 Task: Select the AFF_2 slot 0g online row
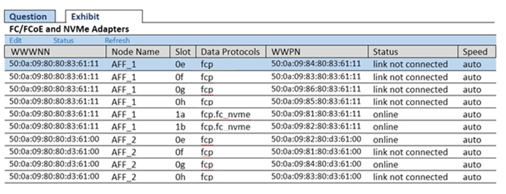click(251, 165)
